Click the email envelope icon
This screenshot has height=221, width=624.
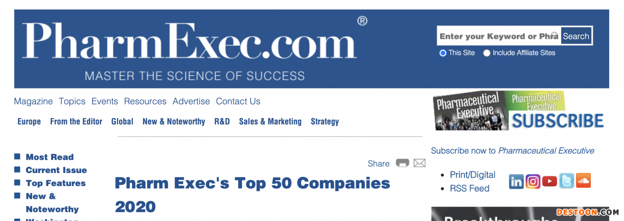point(420,163)
